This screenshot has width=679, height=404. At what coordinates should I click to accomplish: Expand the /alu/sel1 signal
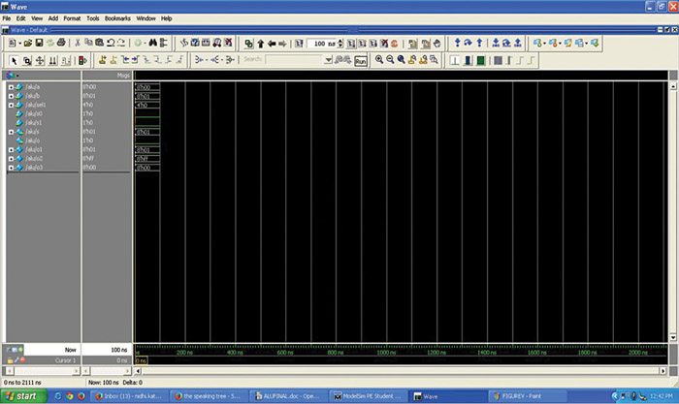tap(10, 105)
